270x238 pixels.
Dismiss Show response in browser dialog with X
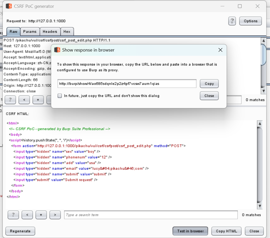click(220, 50)
